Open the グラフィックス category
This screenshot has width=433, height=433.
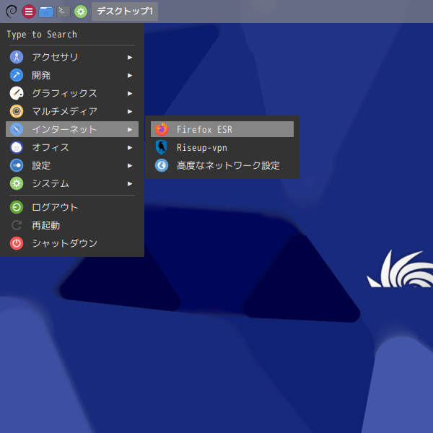click(x=72, y=93)
